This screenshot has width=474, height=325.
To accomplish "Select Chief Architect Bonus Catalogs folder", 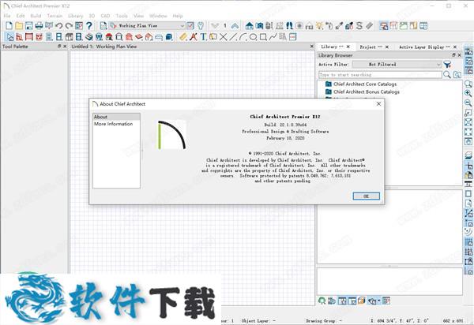I will (x=367, y=92).
